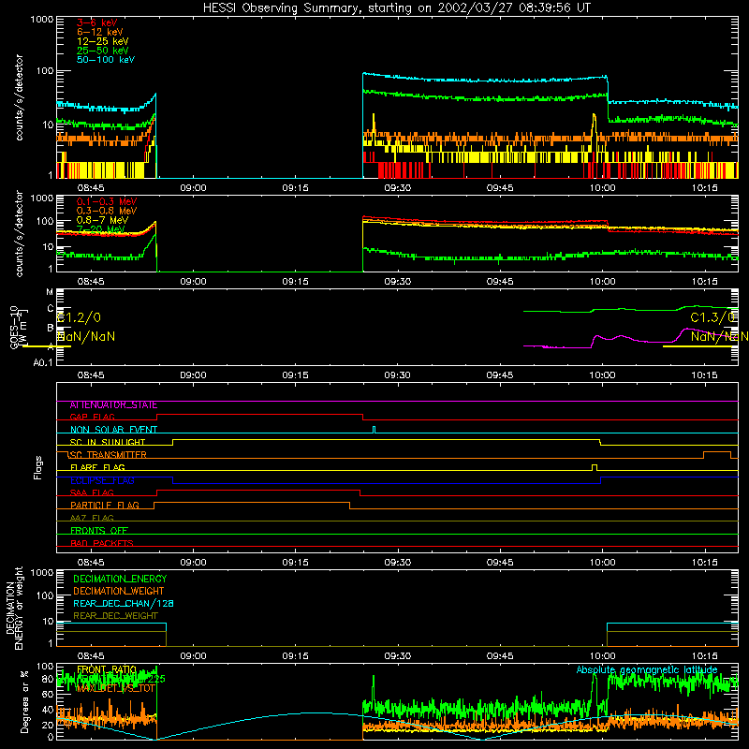Screen dimensions: 749x749
Task: Click the 10:00 tick label under the GOES panel
Action: click(x=602, y=375)
